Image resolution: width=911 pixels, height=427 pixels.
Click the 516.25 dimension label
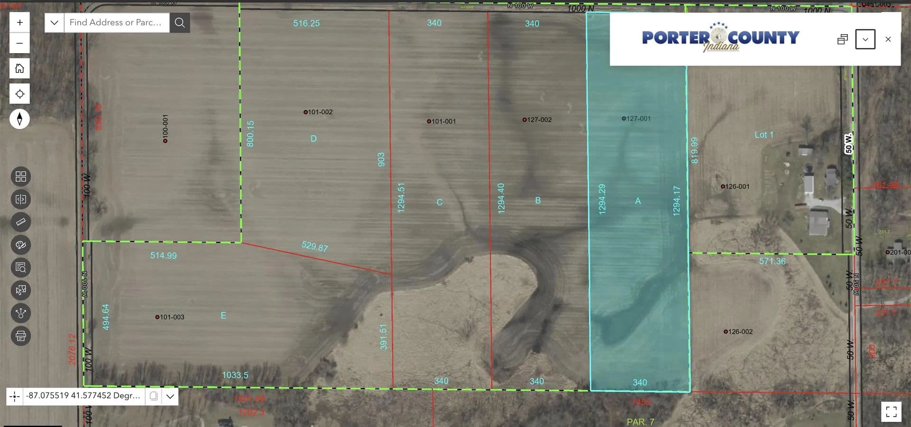[x=306, y=23]
